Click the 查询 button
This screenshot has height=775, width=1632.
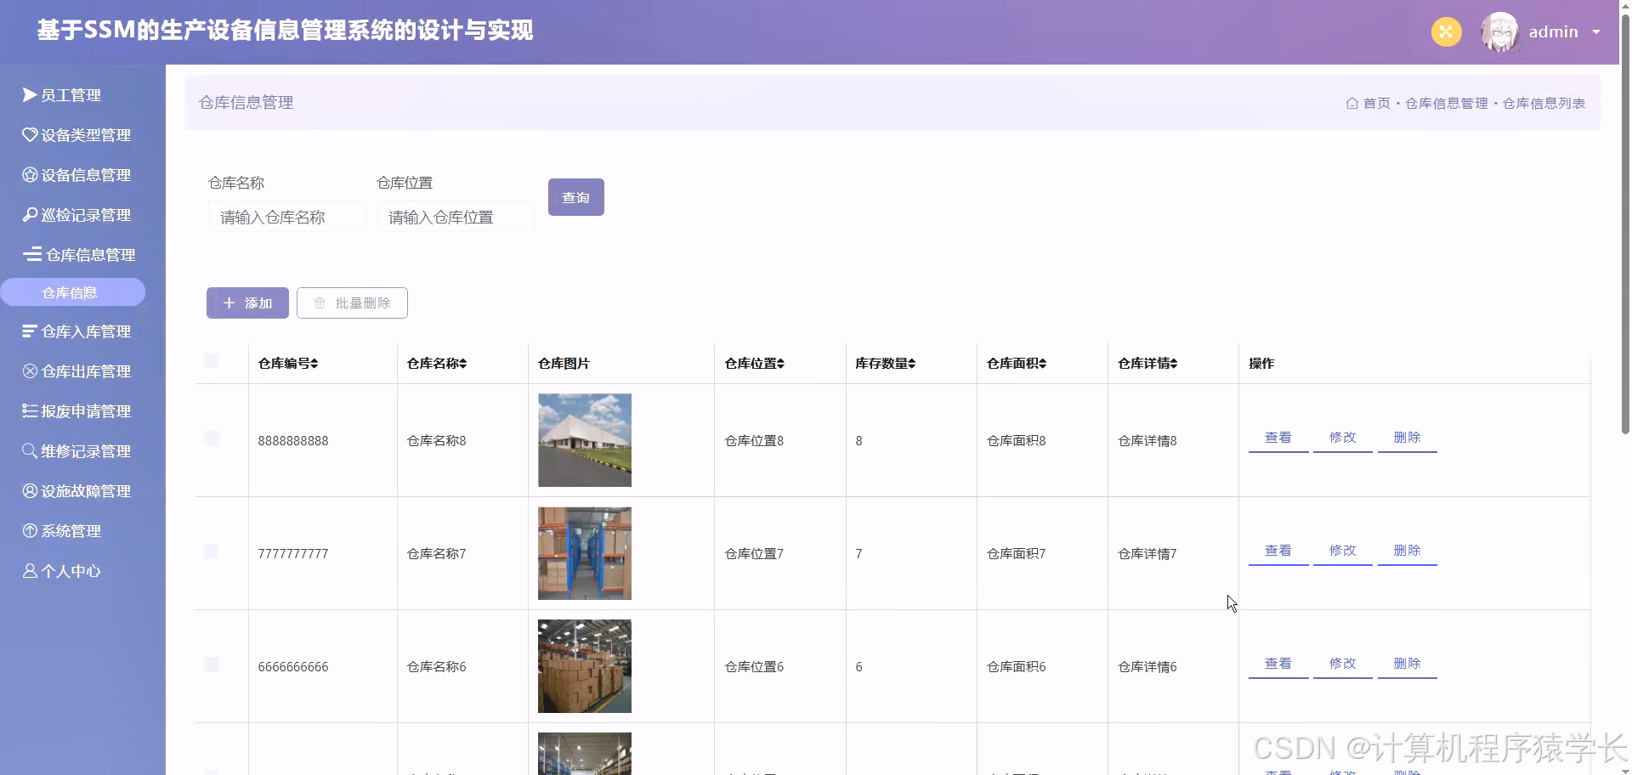(x=575, y=197)
